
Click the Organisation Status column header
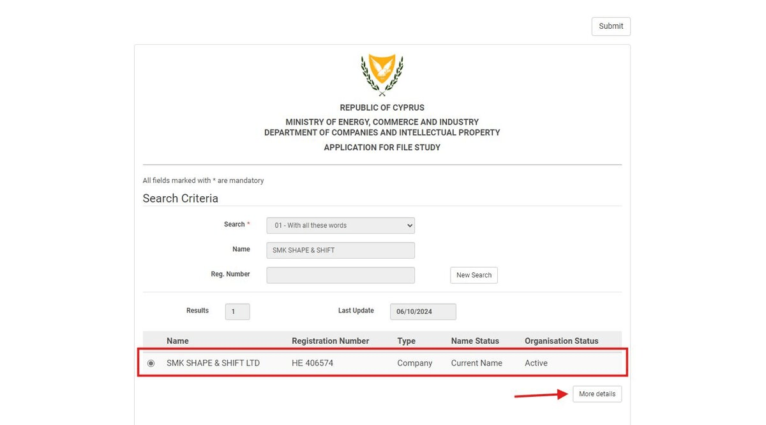tap(561, 341)
